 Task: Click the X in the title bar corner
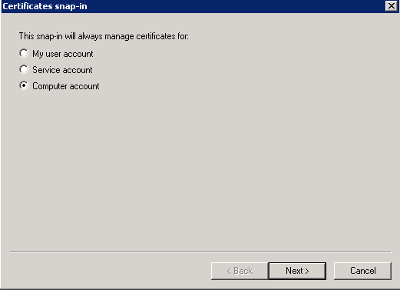pos(392,6)
